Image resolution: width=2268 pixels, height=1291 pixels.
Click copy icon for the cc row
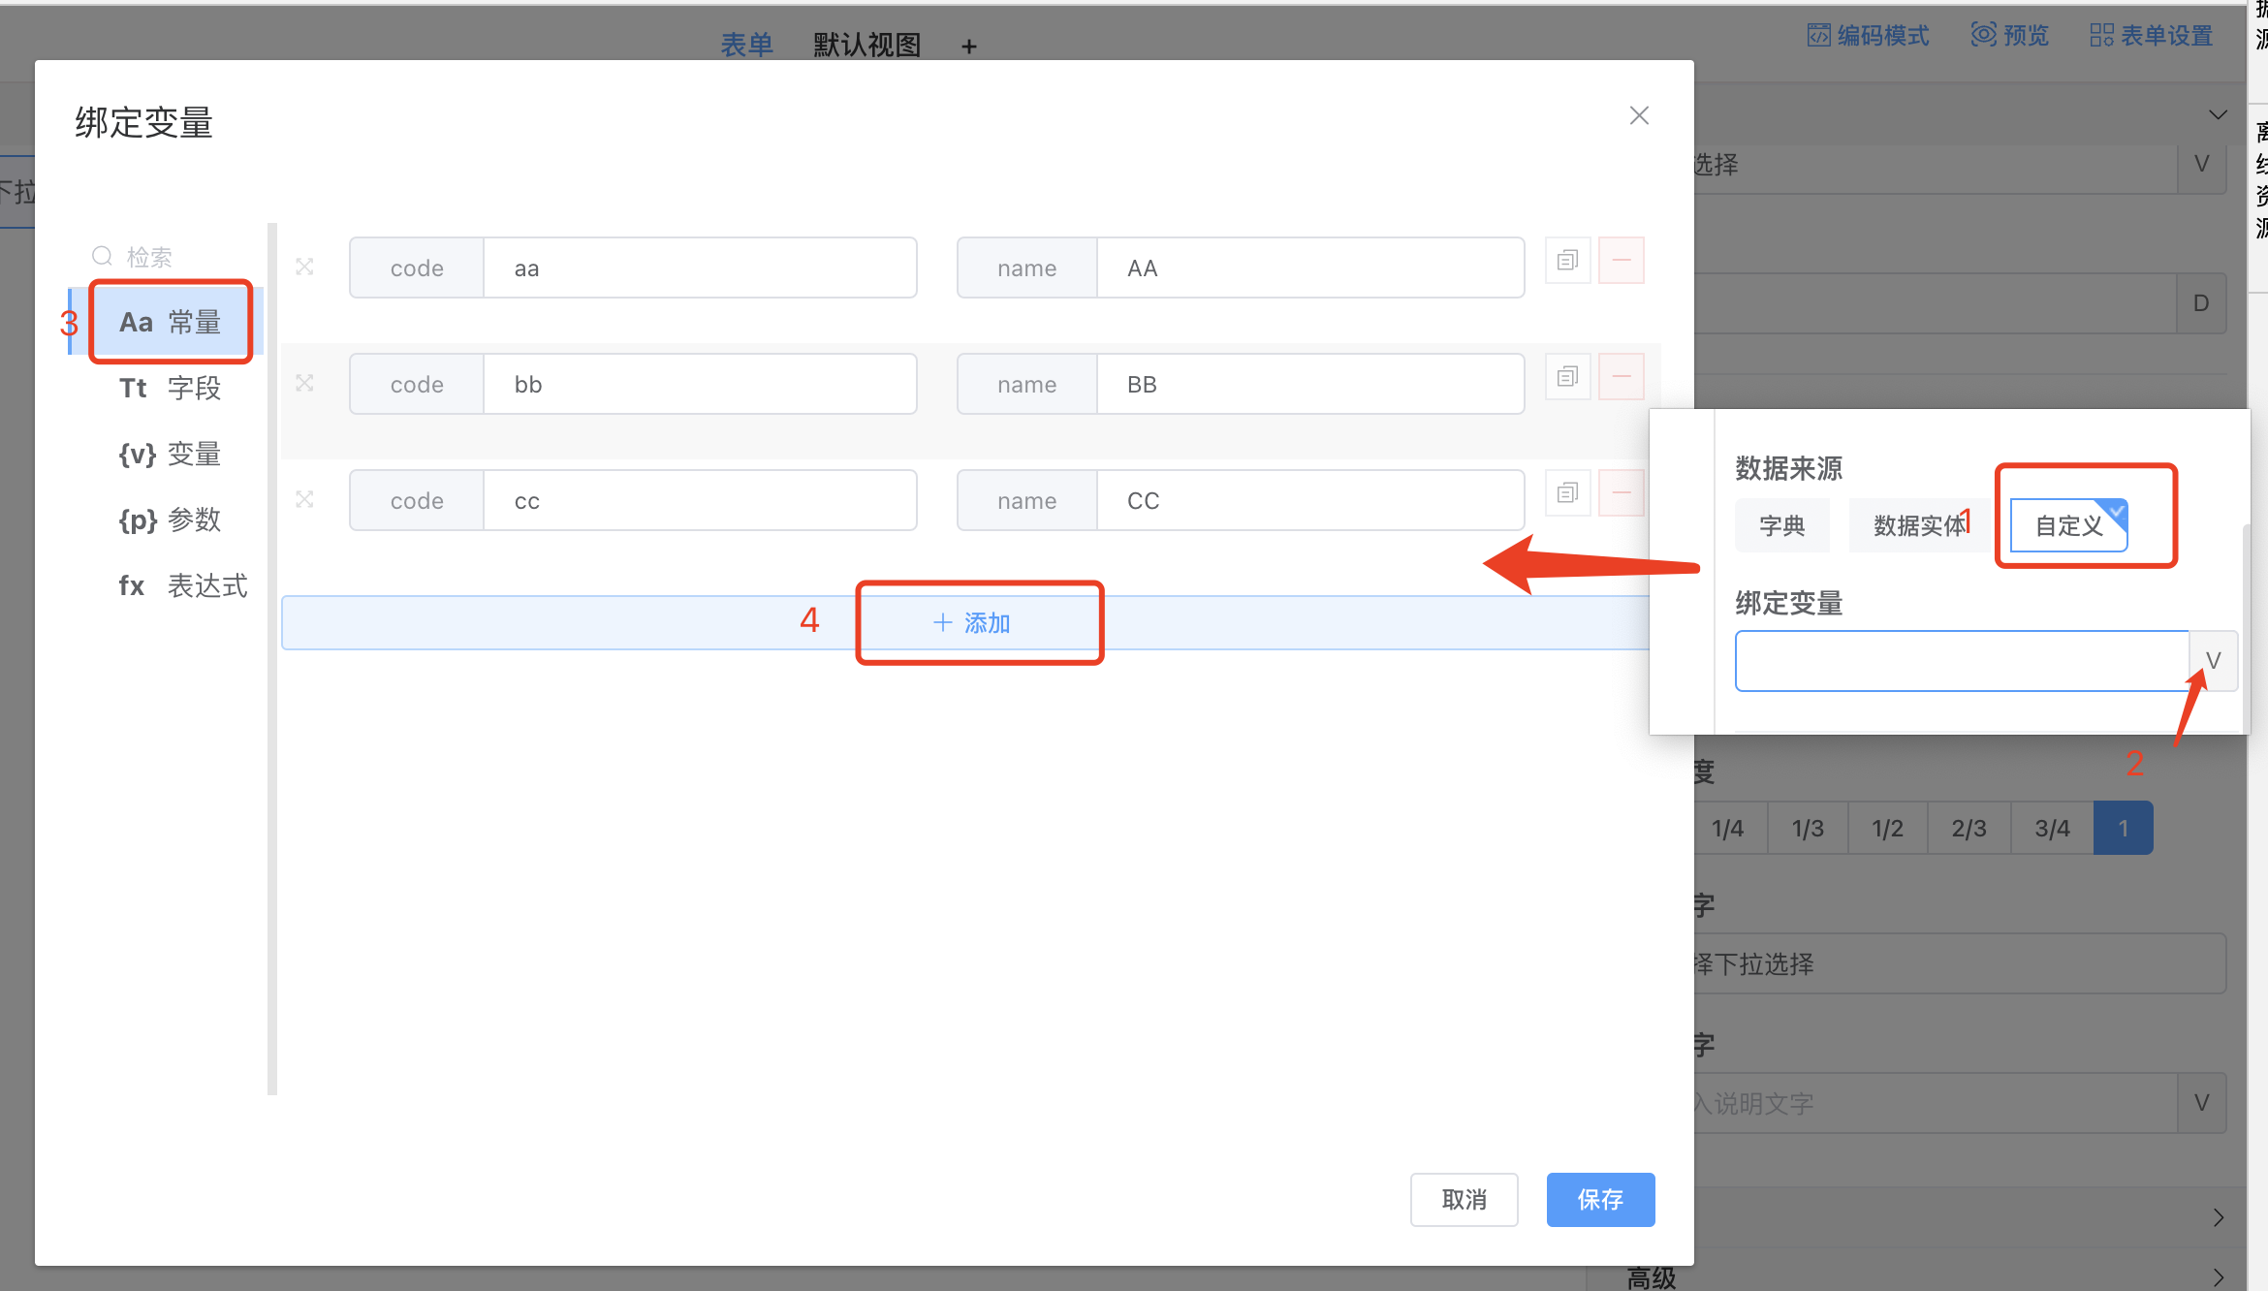click(1567, 492)
